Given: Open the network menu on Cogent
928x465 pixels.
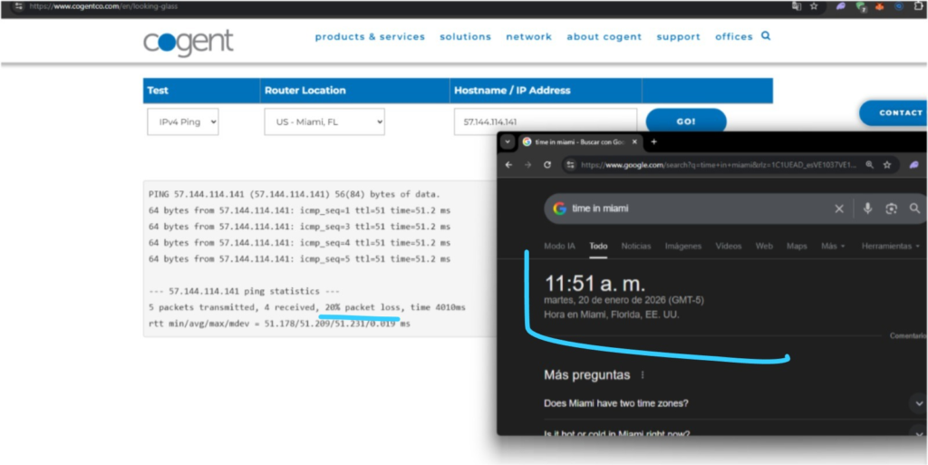Looking at the screenshot, I should pos(528,37).
